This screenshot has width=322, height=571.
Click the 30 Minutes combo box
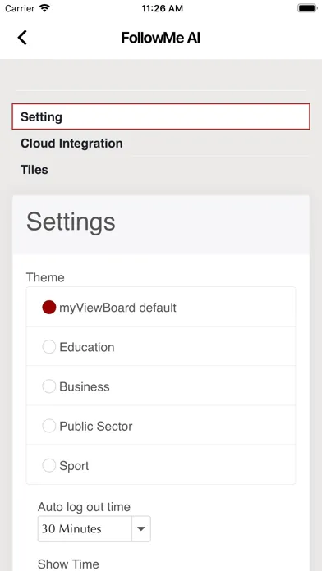(x=94, y=529)
